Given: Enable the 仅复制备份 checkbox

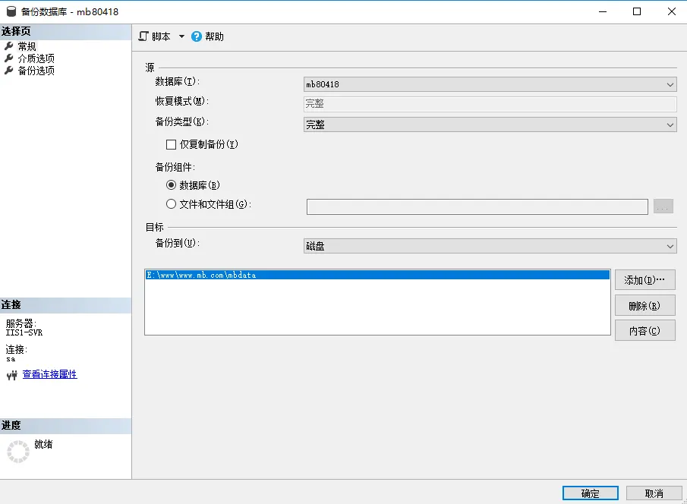Looking at the screenshot, I should (171, 144).
